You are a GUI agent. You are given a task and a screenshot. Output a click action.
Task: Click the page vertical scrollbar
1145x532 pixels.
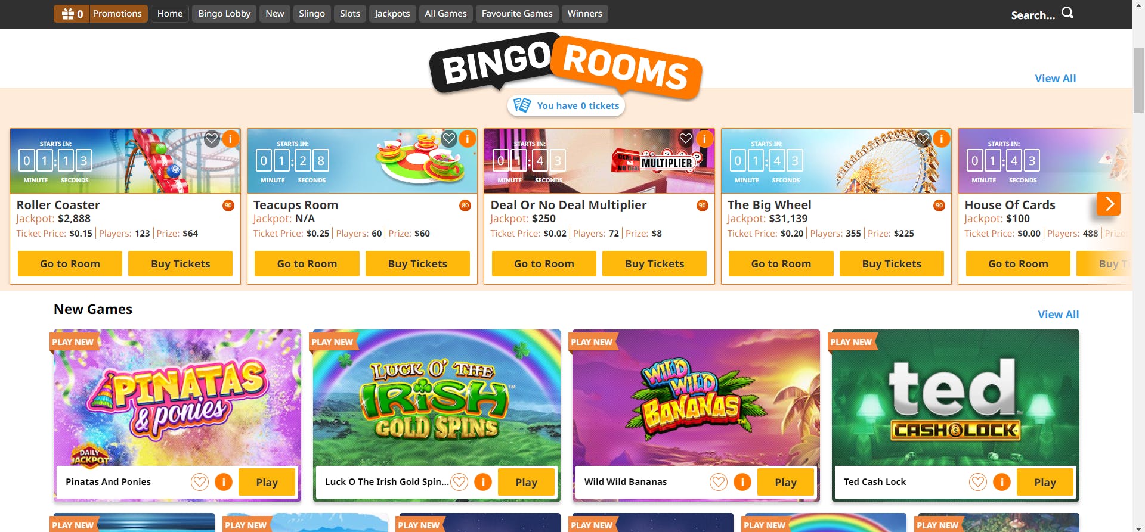[1138, 80]
